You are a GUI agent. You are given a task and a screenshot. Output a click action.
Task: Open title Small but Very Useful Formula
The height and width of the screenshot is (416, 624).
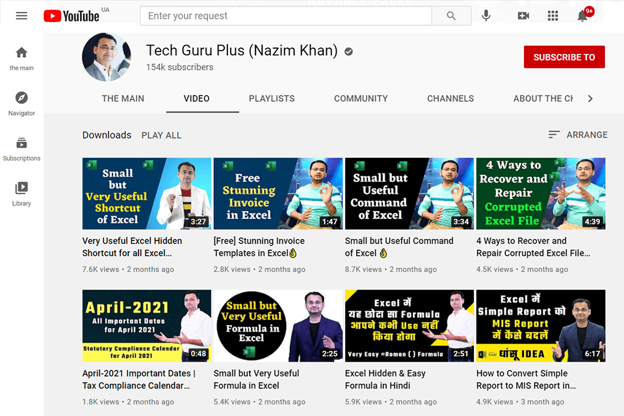pos(256,380)
